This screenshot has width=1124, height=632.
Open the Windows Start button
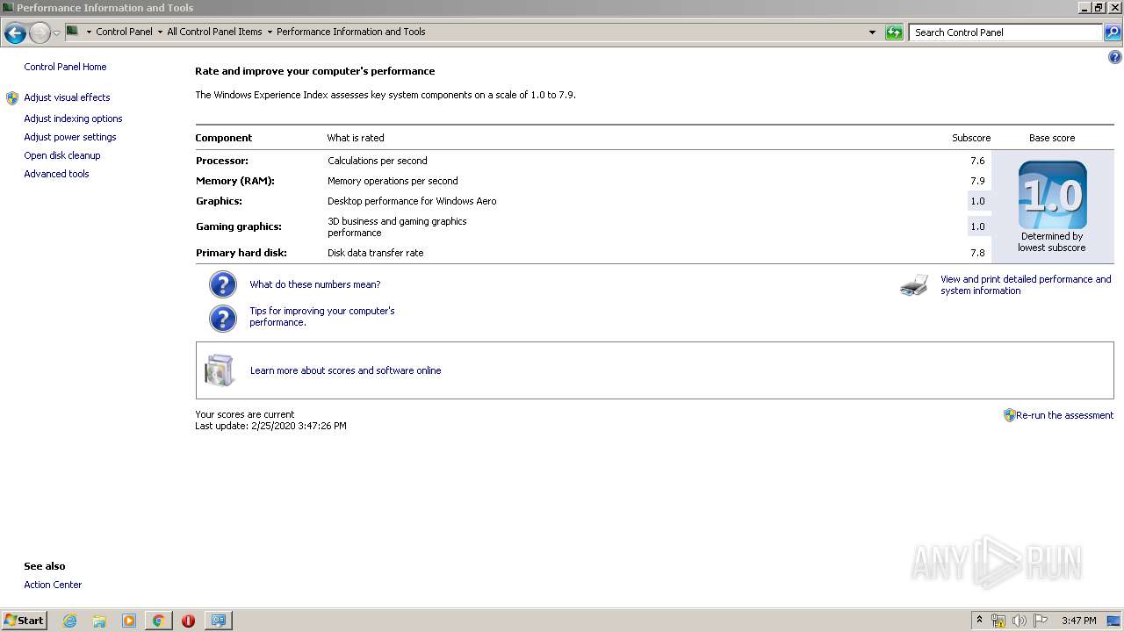pyautogui.click(x=25, y=620)
